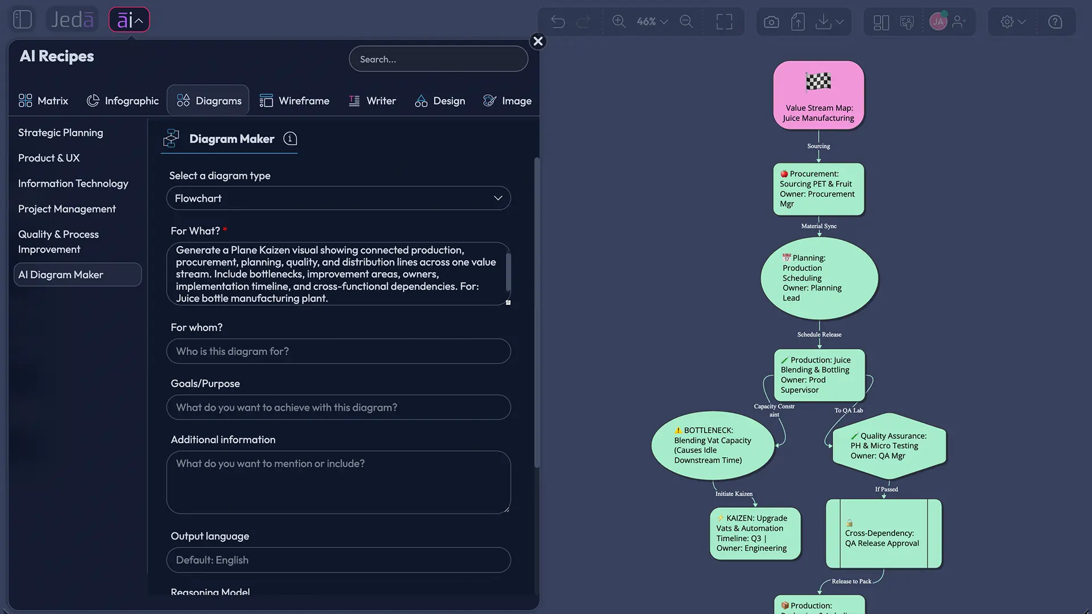
Task: Expand the settings gear dropdown
Action: coord(1014,22)
